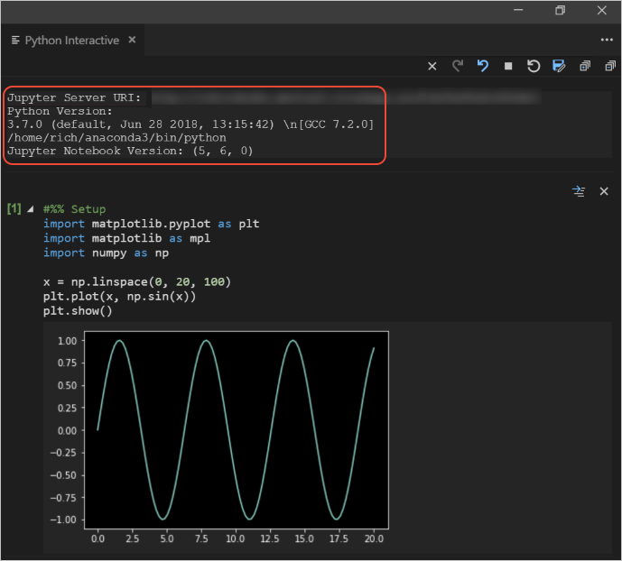Screen dimensions: 622x561
Task: Delete cell 1 with its X button
Action: tap(604, 191)
